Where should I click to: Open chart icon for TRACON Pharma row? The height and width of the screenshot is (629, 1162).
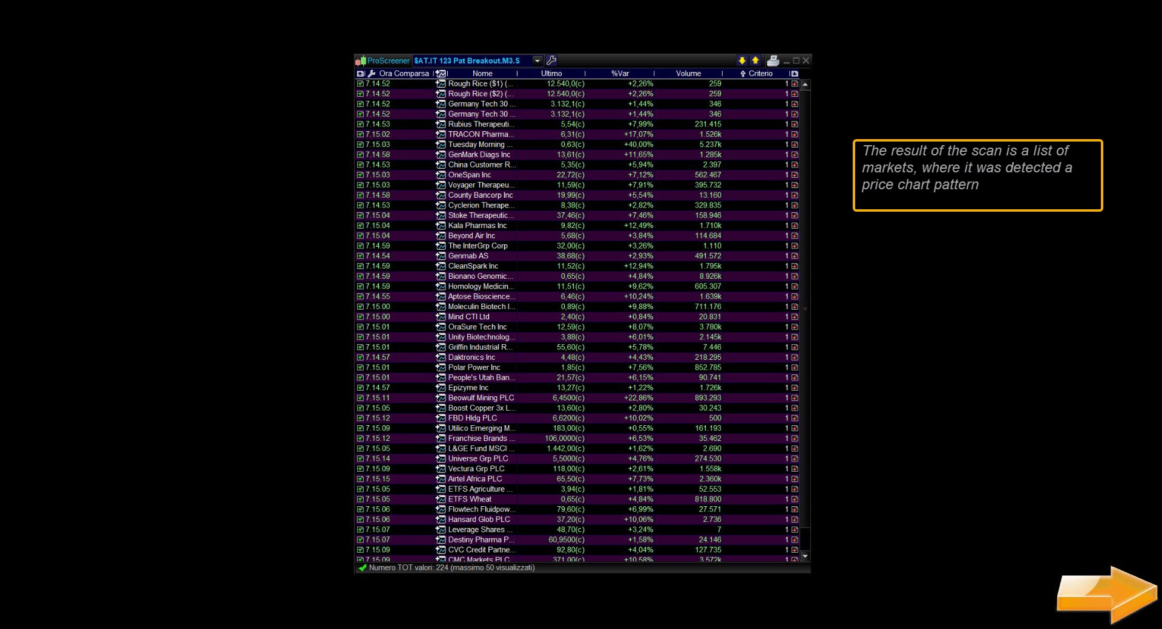441,135
